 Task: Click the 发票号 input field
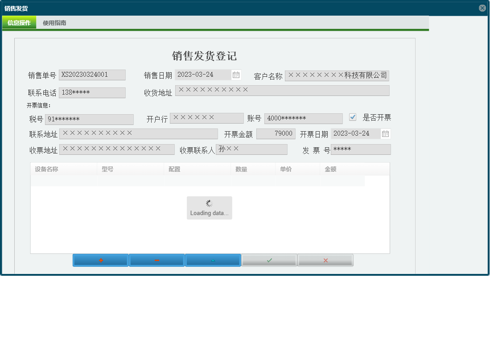(361, 149)
